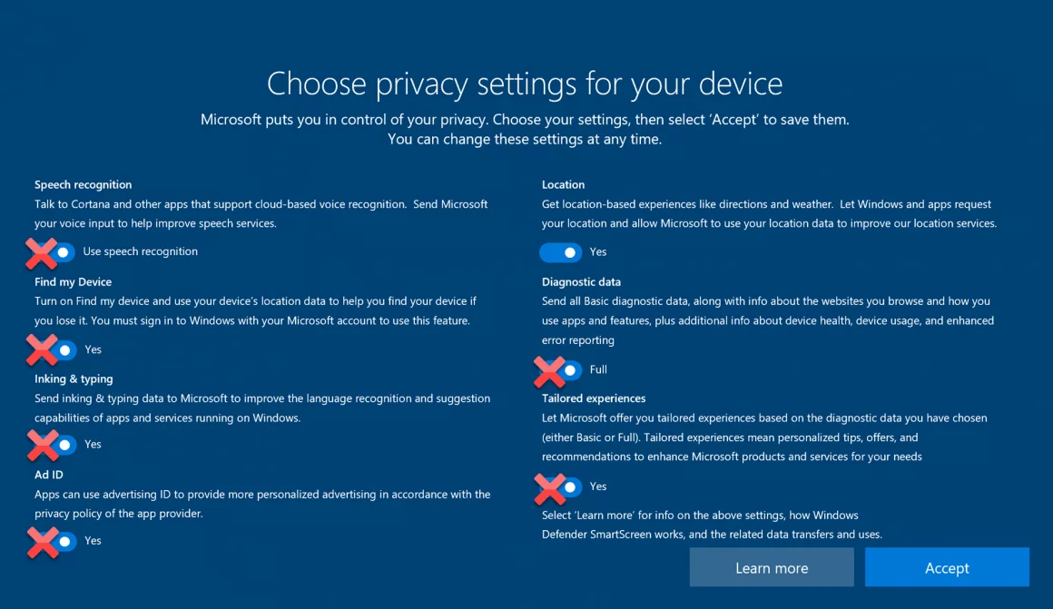Switch off the Ad ID toggle
This screenshot has width=1053, height=609.
coord(54,541)
